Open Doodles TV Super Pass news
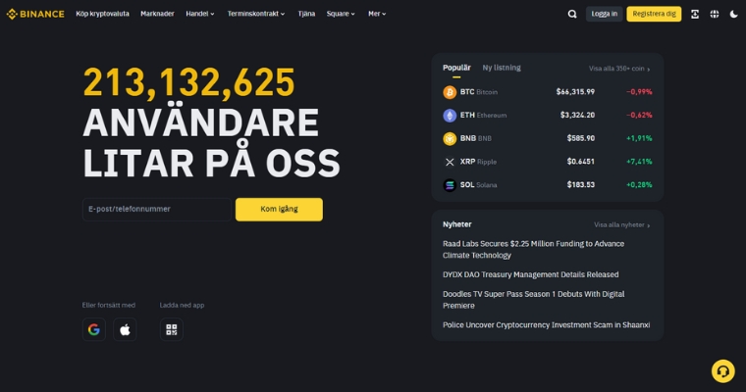The image size is (746, 392). tap(533, 300)
